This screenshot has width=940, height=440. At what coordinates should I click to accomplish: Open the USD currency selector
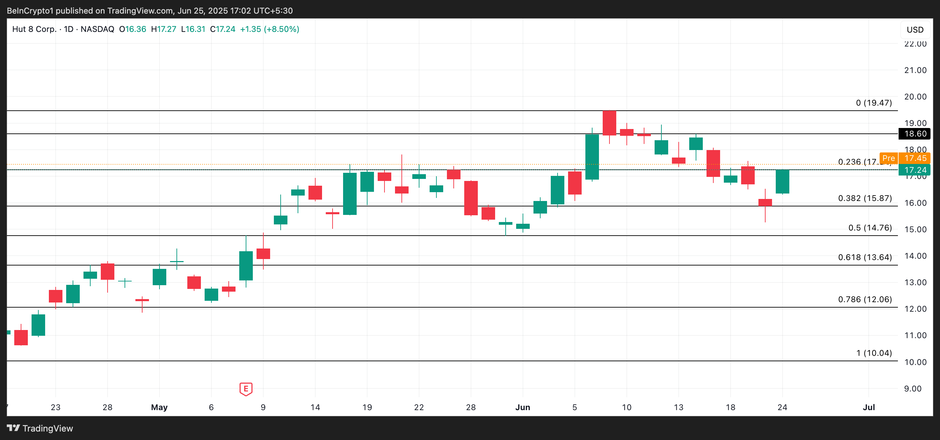[915, 30]
